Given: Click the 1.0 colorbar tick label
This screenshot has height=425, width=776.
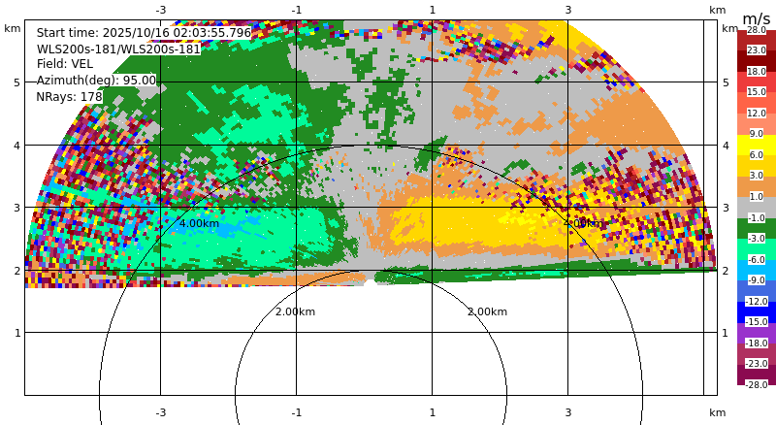Looking at the screenshot, I should click(x=757, y=197).
